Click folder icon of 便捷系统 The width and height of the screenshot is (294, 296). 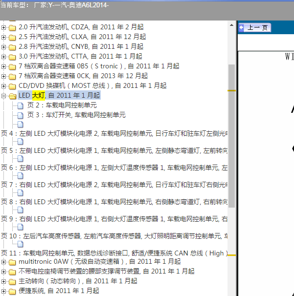point(12,292)
